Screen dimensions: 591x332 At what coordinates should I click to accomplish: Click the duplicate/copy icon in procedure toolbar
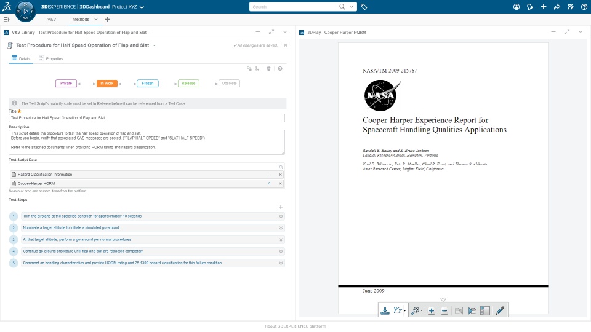pos(249,68)
